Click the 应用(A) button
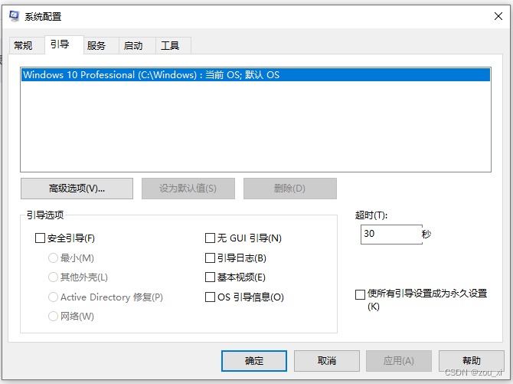The width and height of the screenshot is (513, 384). [x=399, y=361]
